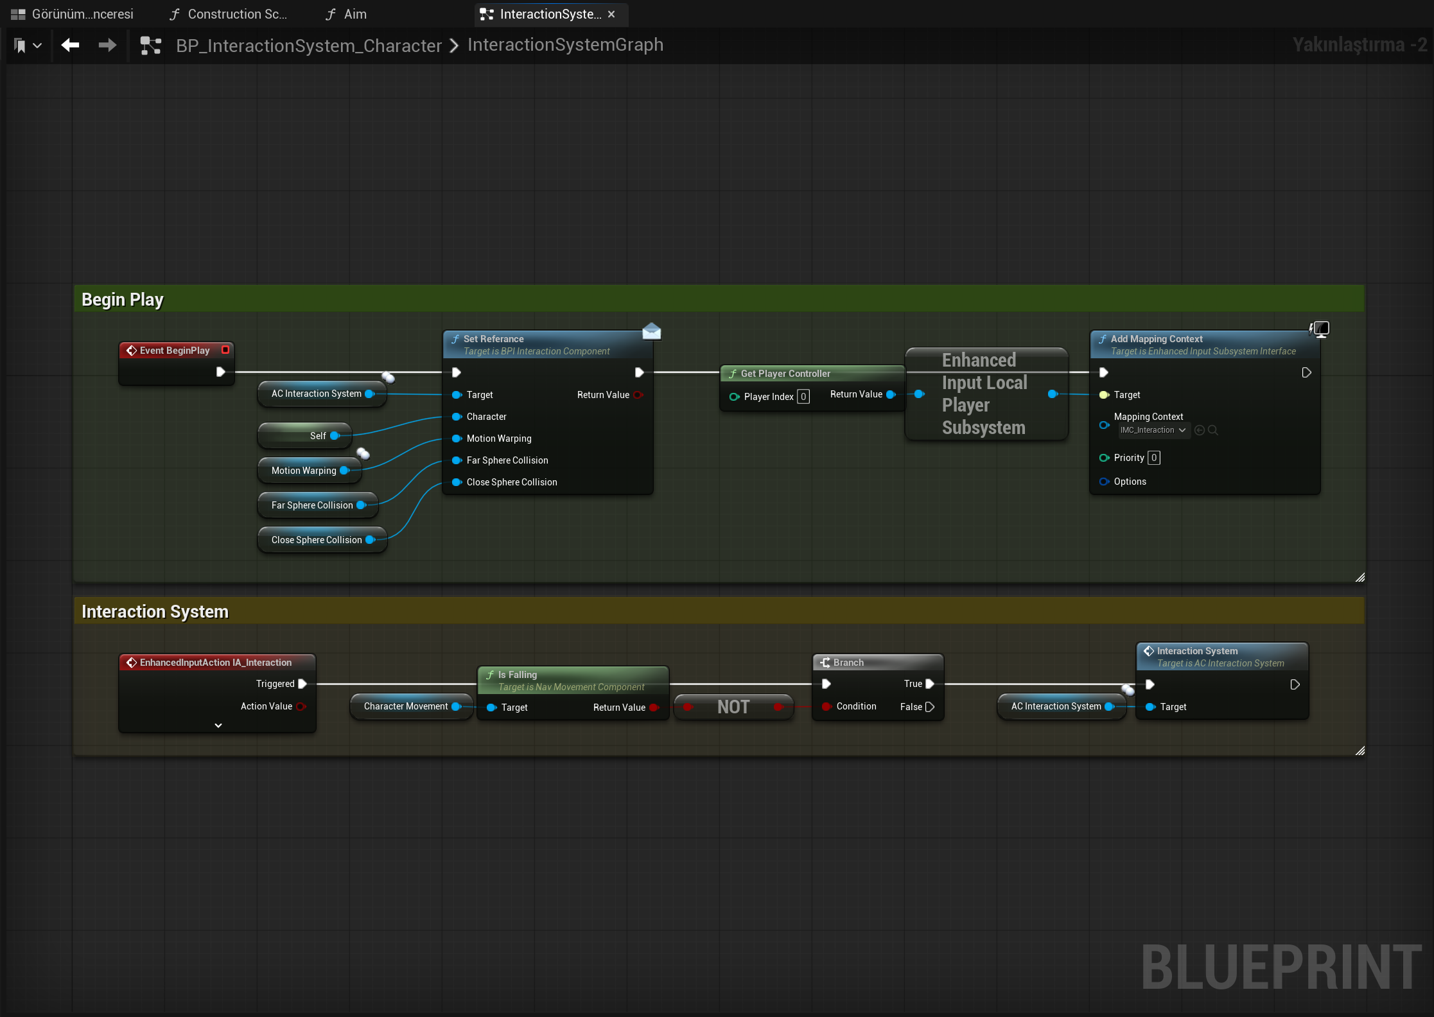Click the Action Value output pin

[301, 706]
